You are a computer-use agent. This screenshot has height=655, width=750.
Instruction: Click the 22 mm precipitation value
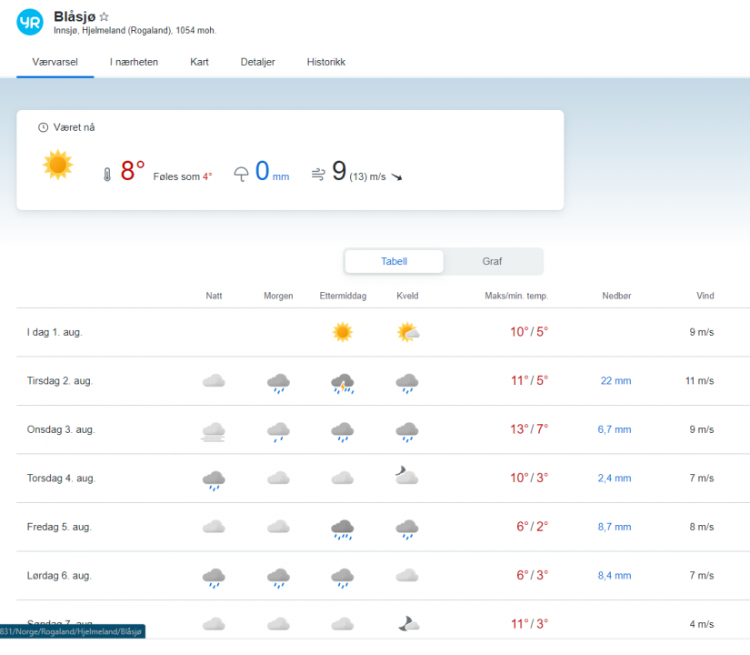[615, 381]
